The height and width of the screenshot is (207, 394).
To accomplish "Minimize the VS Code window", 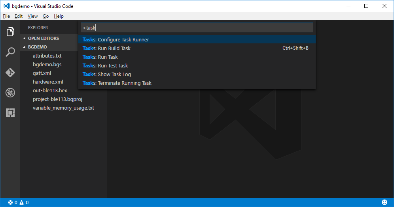I will point(348,6).
